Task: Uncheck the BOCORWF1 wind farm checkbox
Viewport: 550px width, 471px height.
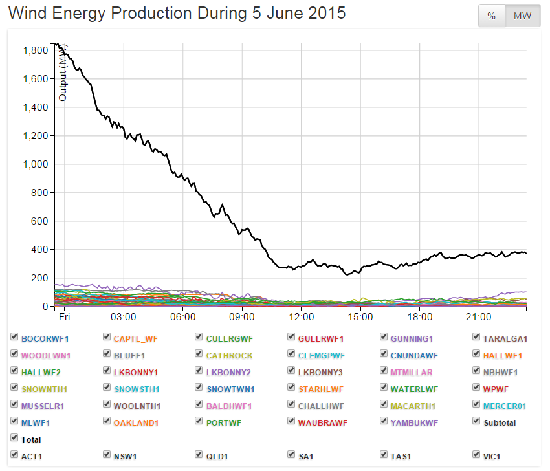Action: point(14,338)
